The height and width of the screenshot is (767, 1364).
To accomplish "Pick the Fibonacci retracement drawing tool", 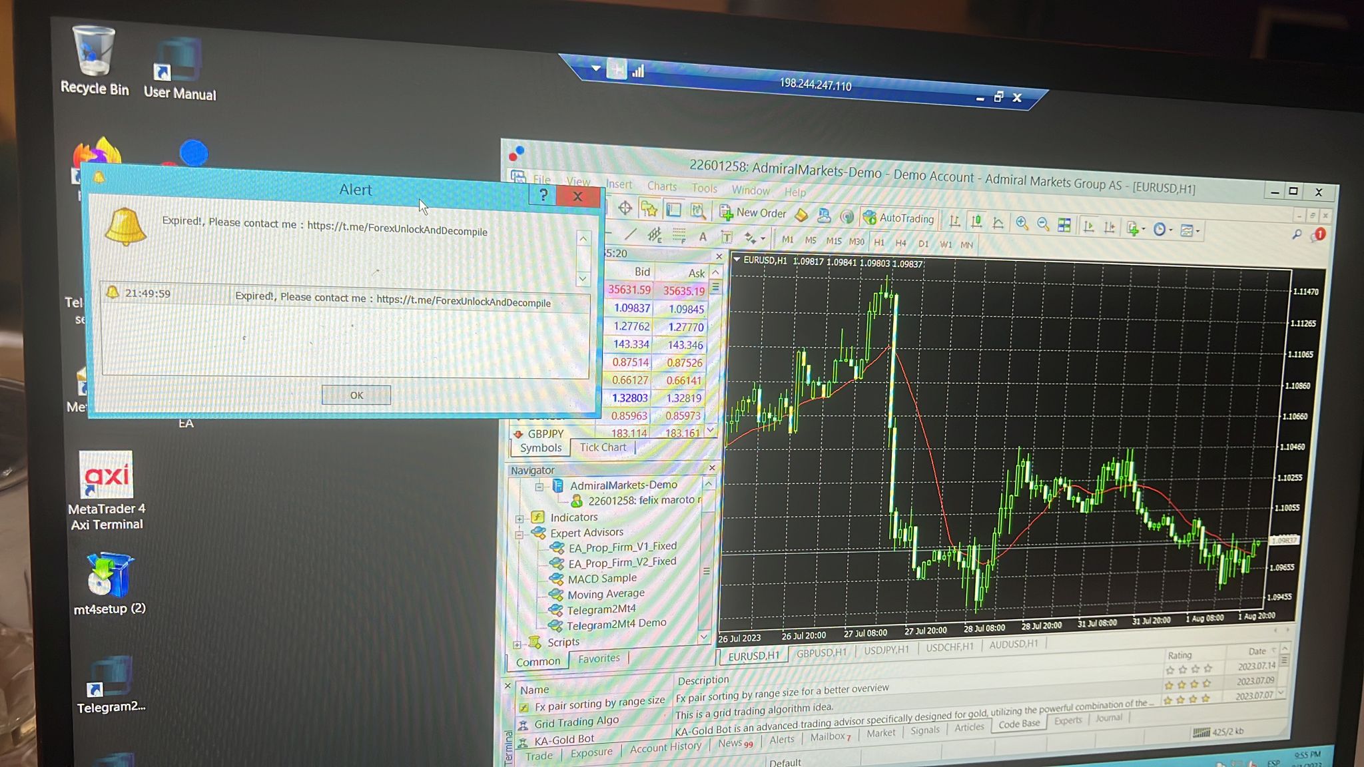I will click(679, 235).
